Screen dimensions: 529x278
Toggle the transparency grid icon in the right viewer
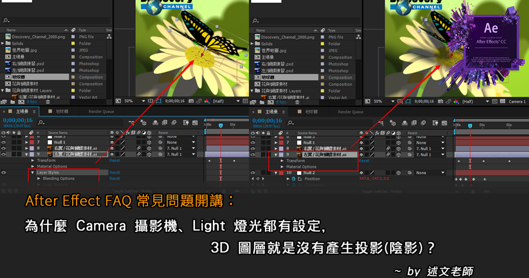(502, 101)
